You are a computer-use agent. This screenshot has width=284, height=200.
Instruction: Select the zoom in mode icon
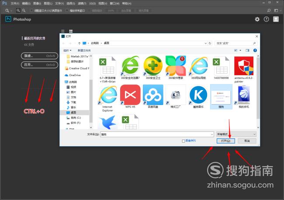18,11
